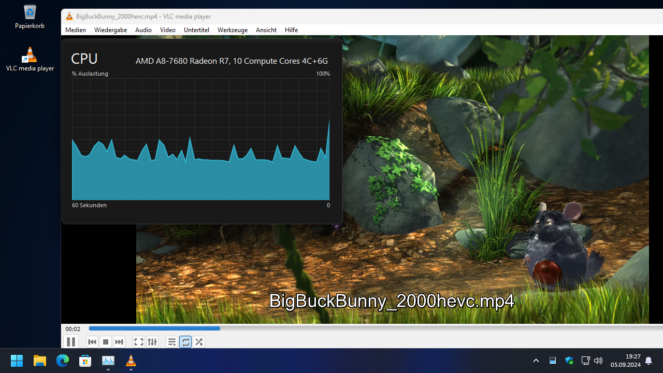Toggle the taskbar notification bell
Image resolution: width=663 pixels, height=373 pixels.
pyautogui.click(x=648, y=360)
